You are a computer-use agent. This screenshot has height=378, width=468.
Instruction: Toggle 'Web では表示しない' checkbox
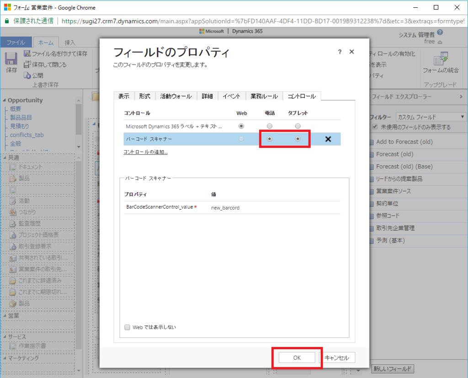click(127, 327)
